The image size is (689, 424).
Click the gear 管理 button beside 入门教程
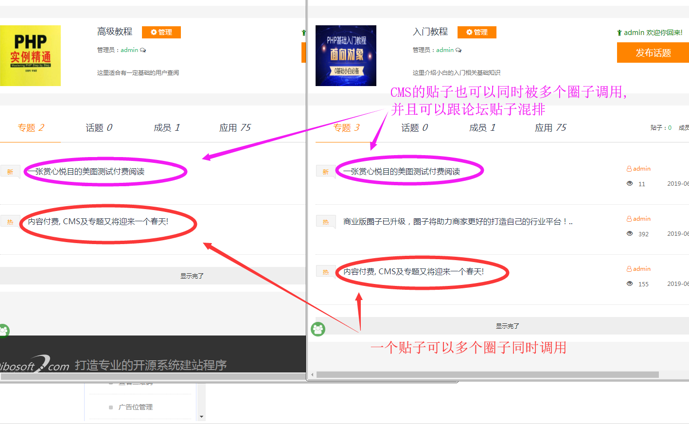pos(477,32)
